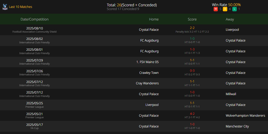Open Millwall team link

click(231, 94)
